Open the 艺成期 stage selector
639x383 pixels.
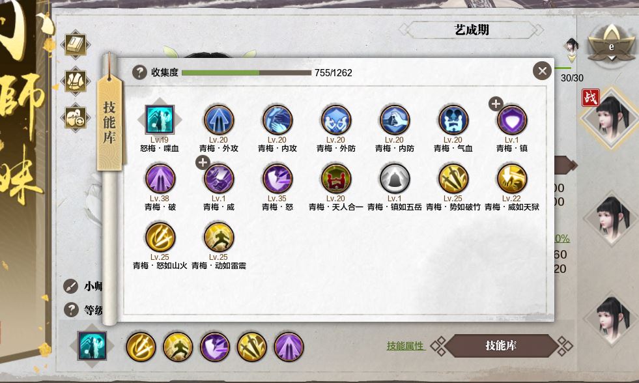[x=471, y=30]
